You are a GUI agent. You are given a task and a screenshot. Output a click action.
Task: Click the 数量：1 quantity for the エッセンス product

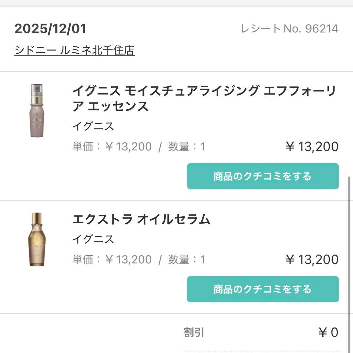click(186, 146)
